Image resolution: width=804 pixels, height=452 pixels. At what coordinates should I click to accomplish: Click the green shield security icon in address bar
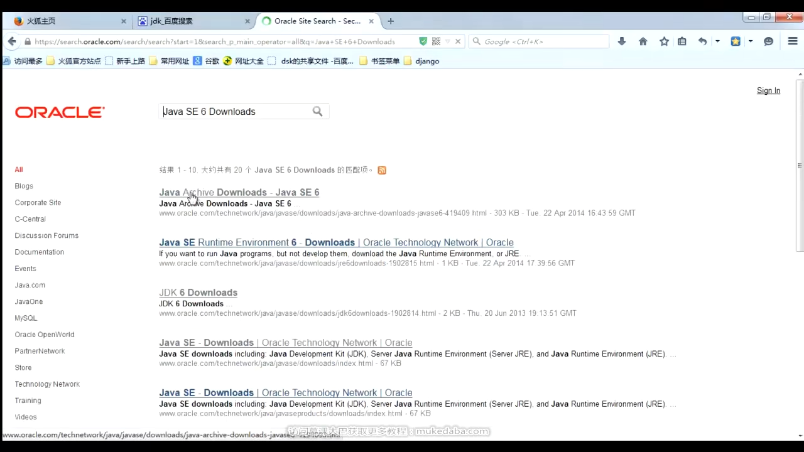[423, 41]
